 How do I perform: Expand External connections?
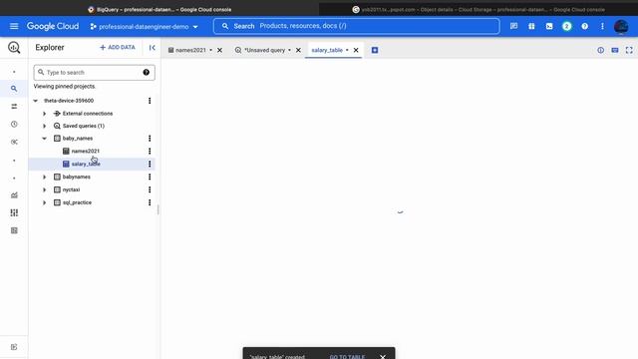pyautogui.click(x=44, y=114)
